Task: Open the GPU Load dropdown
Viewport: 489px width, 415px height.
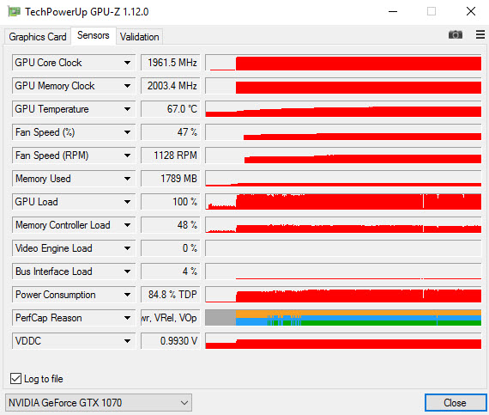Action: (127, 202)
